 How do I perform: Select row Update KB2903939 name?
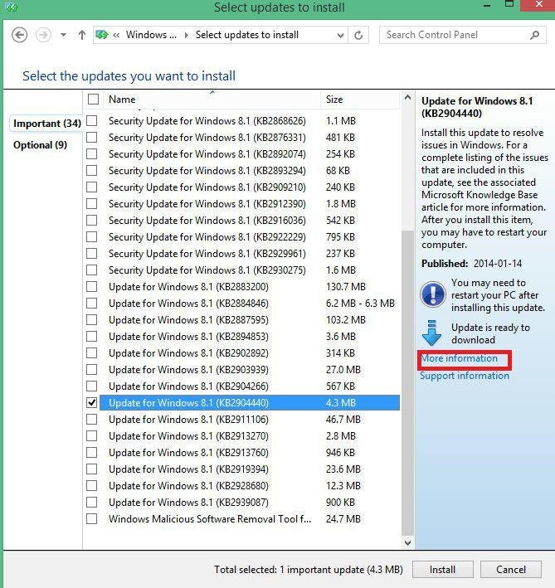188,370
